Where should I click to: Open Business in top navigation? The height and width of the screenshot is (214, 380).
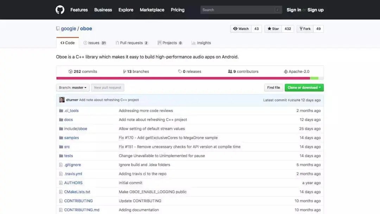tap(103, 10)
